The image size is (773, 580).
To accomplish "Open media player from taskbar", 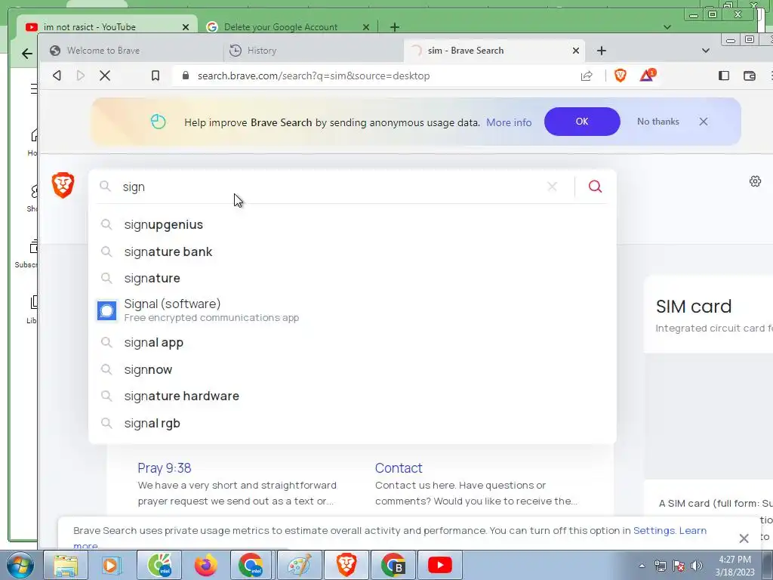I will [x=112, y=565].
